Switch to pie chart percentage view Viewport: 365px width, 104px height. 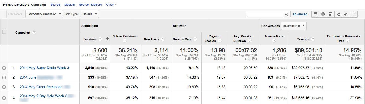[323, 14]
